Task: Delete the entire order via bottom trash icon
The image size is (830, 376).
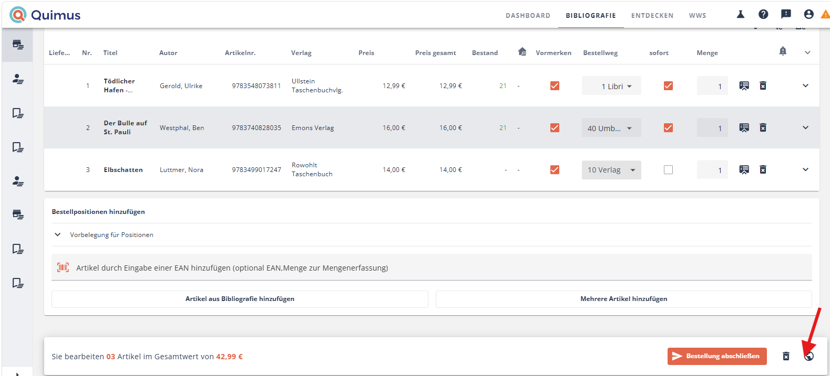Action: pyautogui.click(x=786, y=356)
